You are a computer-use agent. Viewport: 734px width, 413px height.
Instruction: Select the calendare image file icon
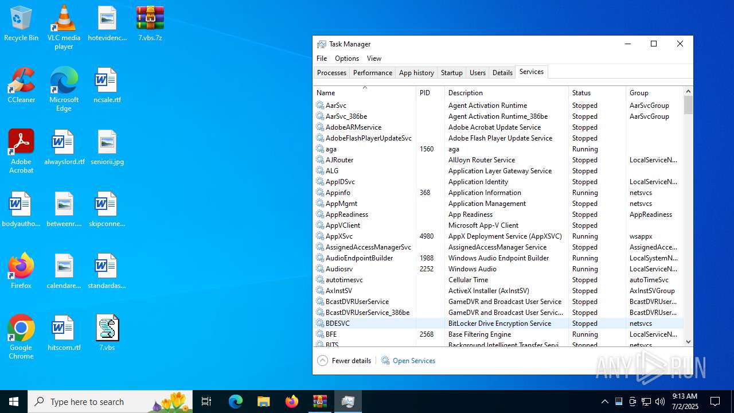64,272
